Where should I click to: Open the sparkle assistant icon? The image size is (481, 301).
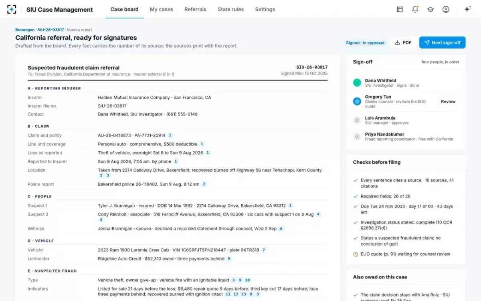(467, 9)
